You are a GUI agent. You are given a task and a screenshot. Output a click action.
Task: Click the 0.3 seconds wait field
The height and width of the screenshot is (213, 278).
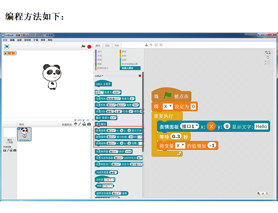[176, 136]
